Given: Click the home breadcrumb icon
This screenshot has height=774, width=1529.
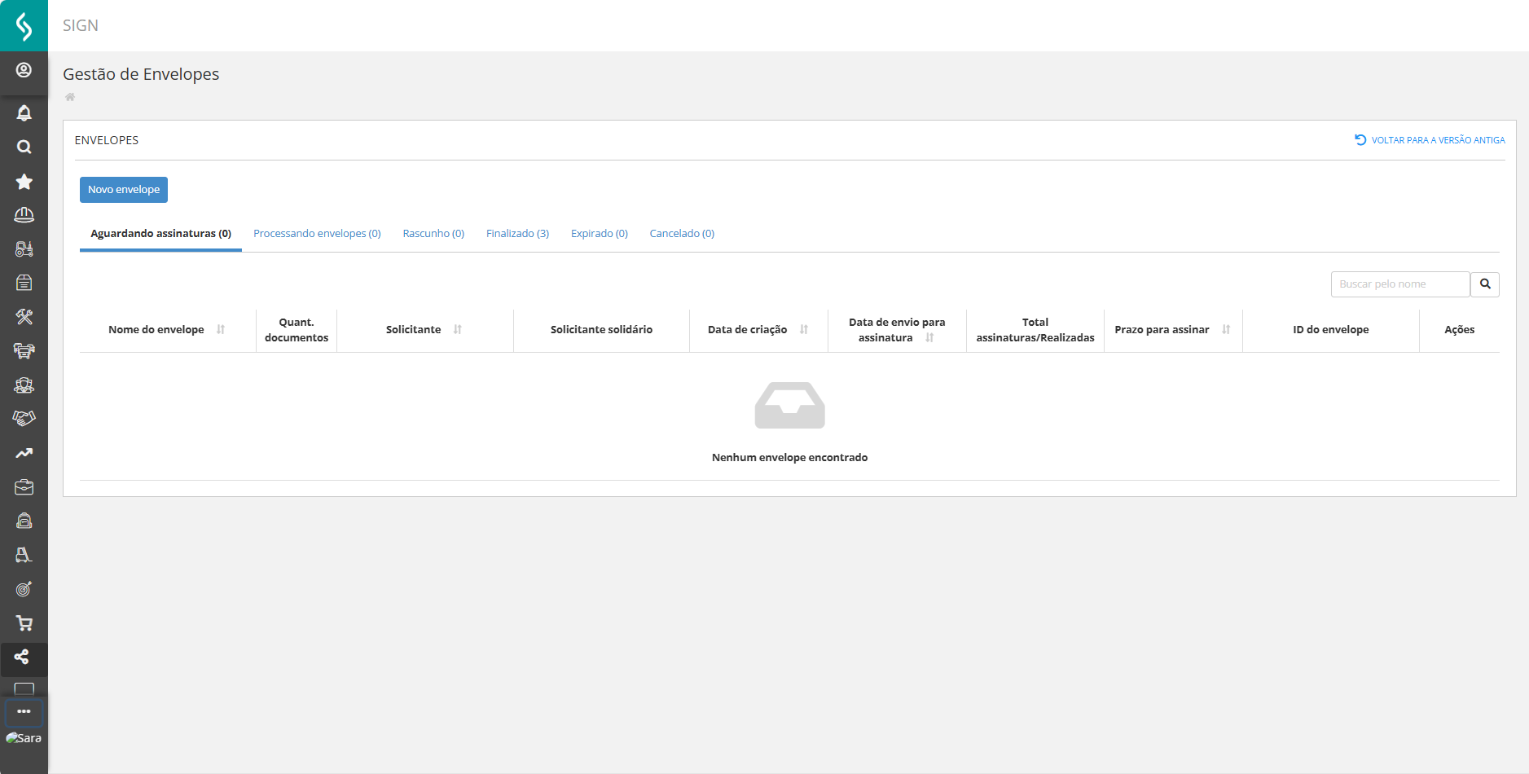Looking at the screenshot, I should point(70,97).
